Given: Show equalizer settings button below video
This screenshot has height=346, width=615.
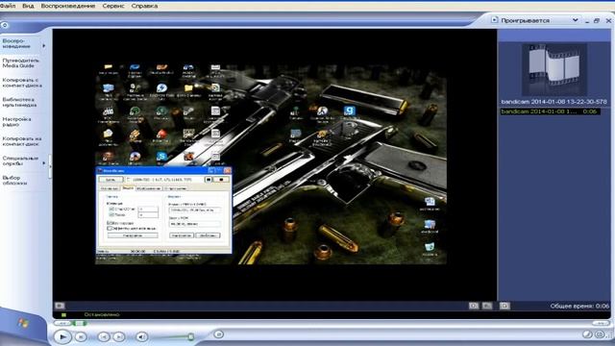Looking at the screenshot, I should coord(60,306).
